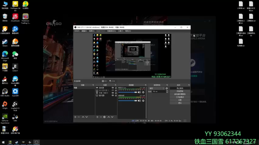
Task: Open desktop audio settings gear
Action: 143,101
